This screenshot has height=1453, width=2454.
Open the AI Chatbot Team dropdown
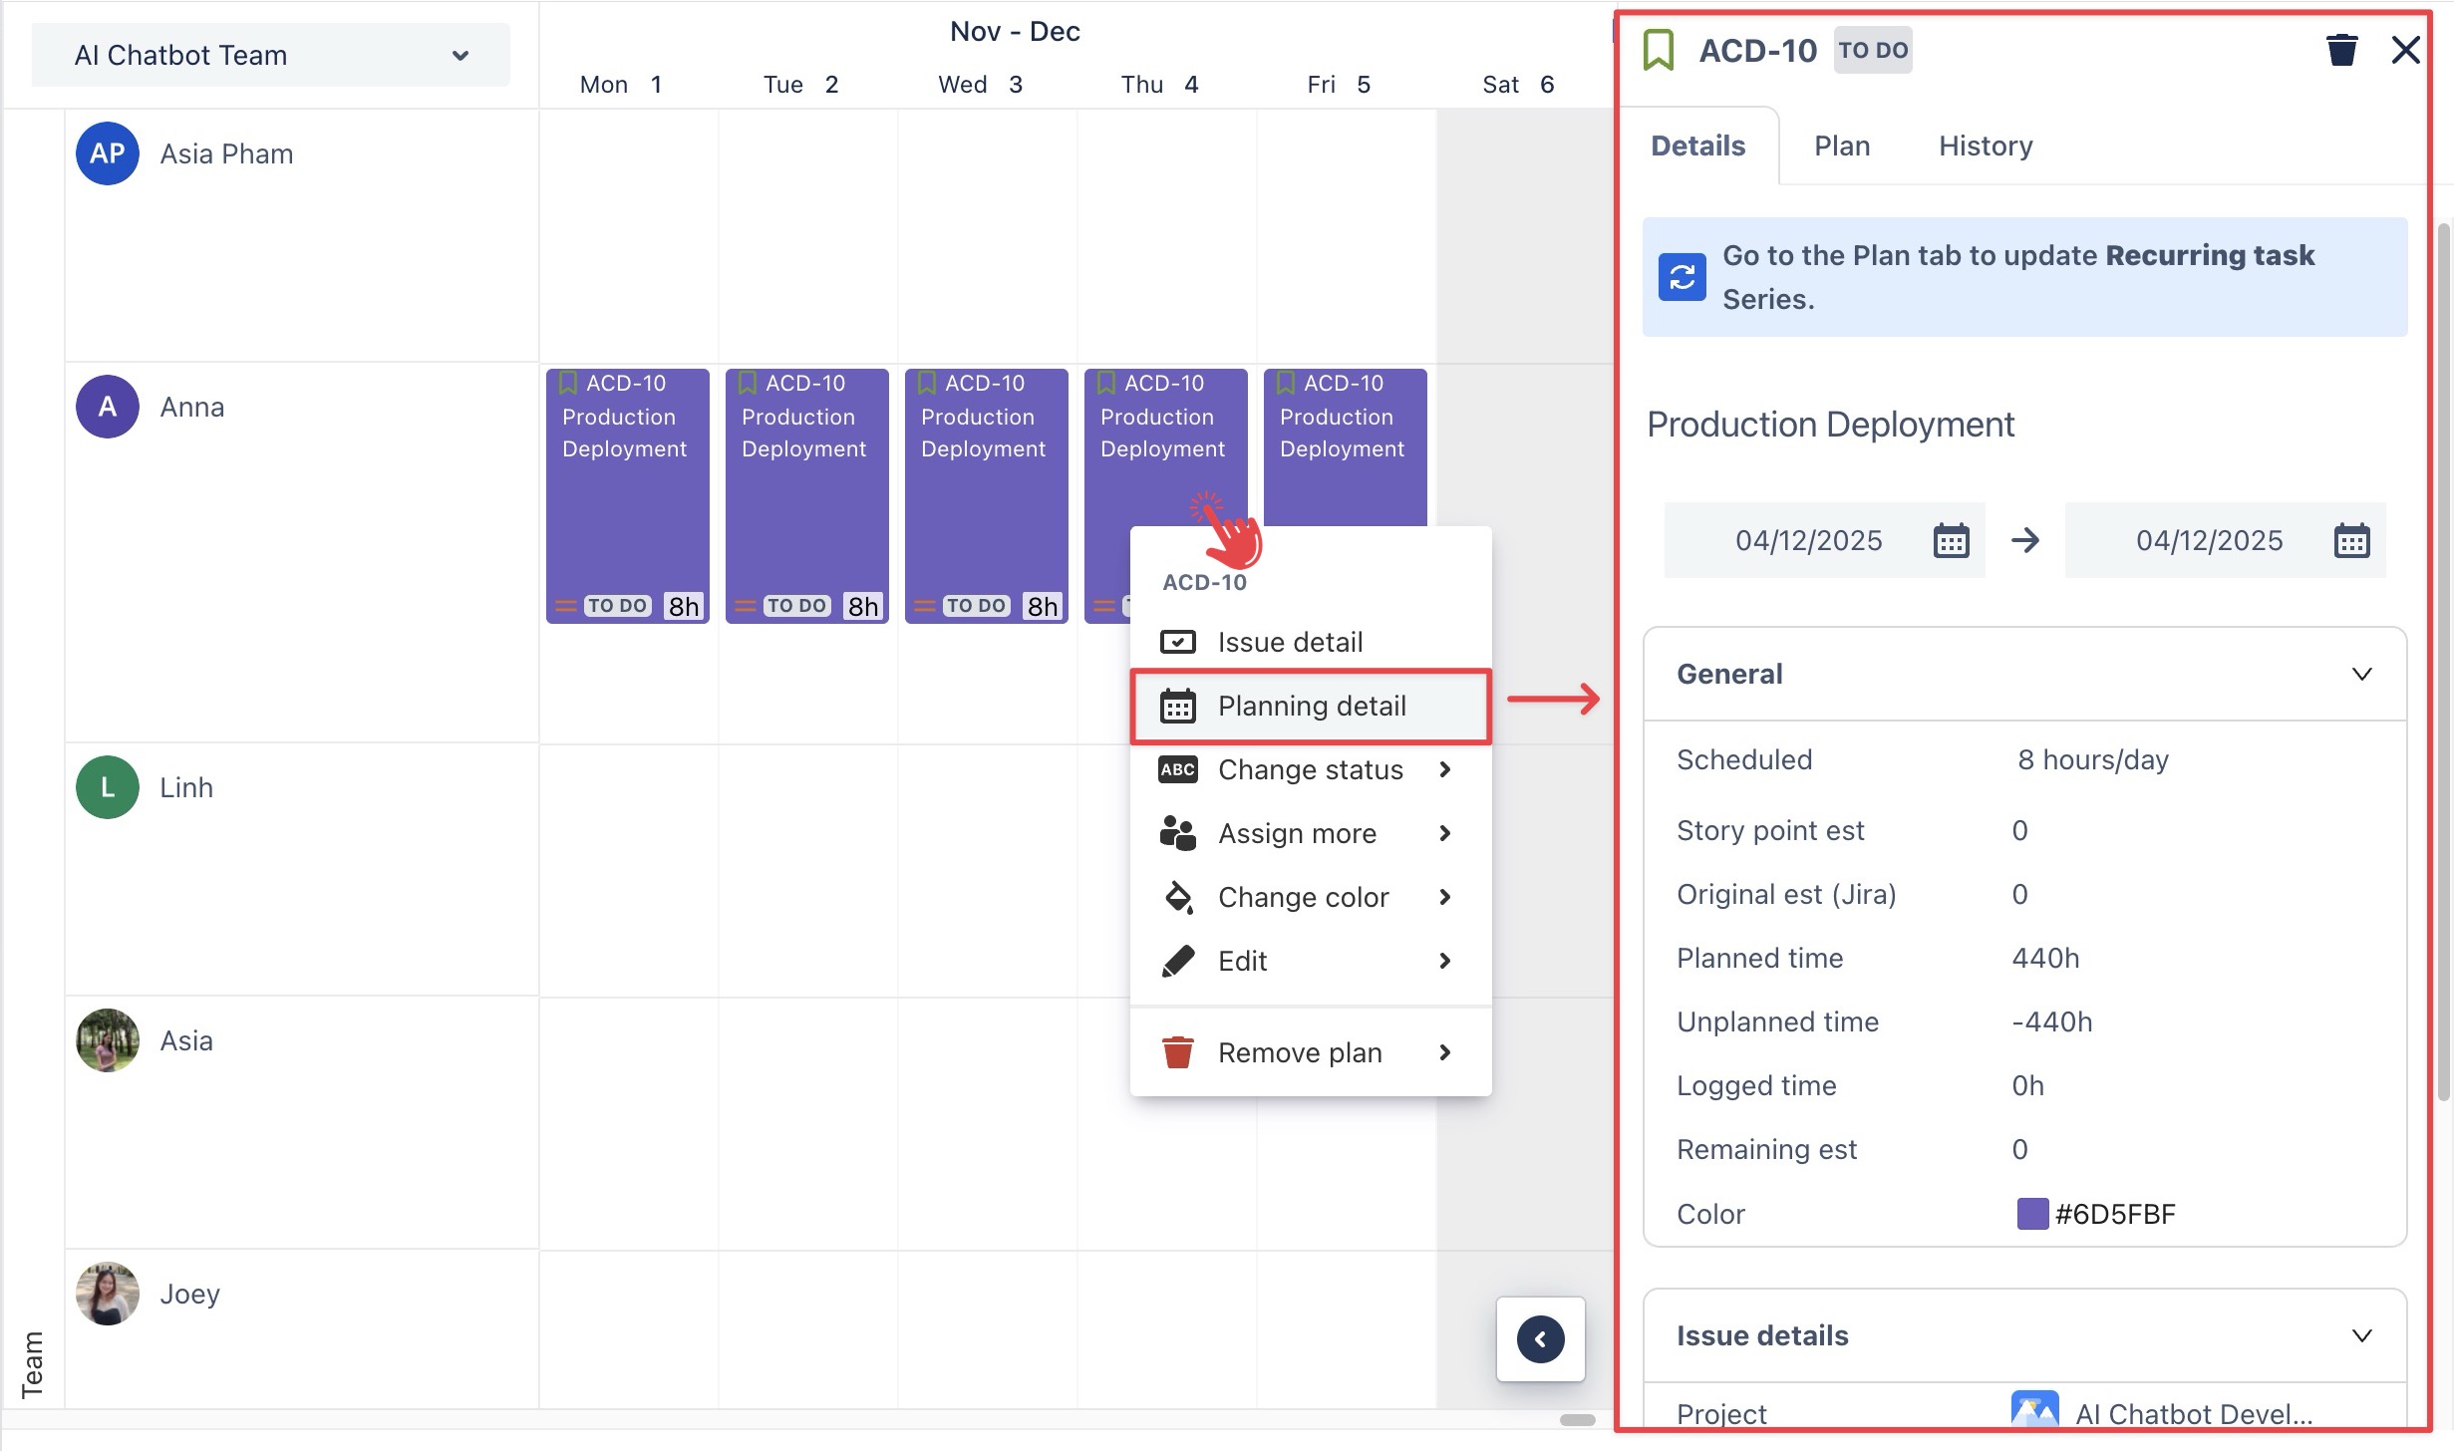[270, 56]
